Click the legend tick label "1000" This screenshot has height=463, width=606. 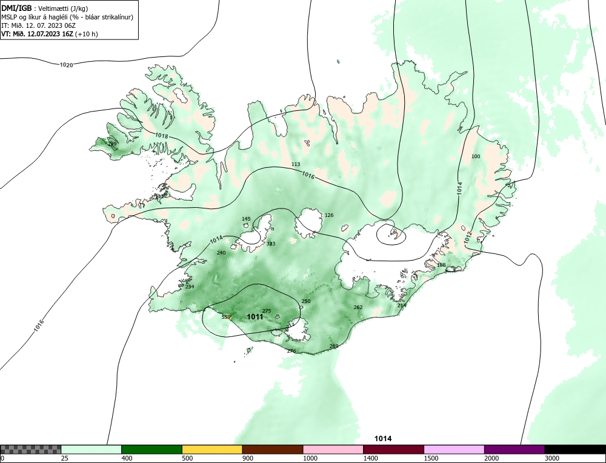tap(310, 458)
